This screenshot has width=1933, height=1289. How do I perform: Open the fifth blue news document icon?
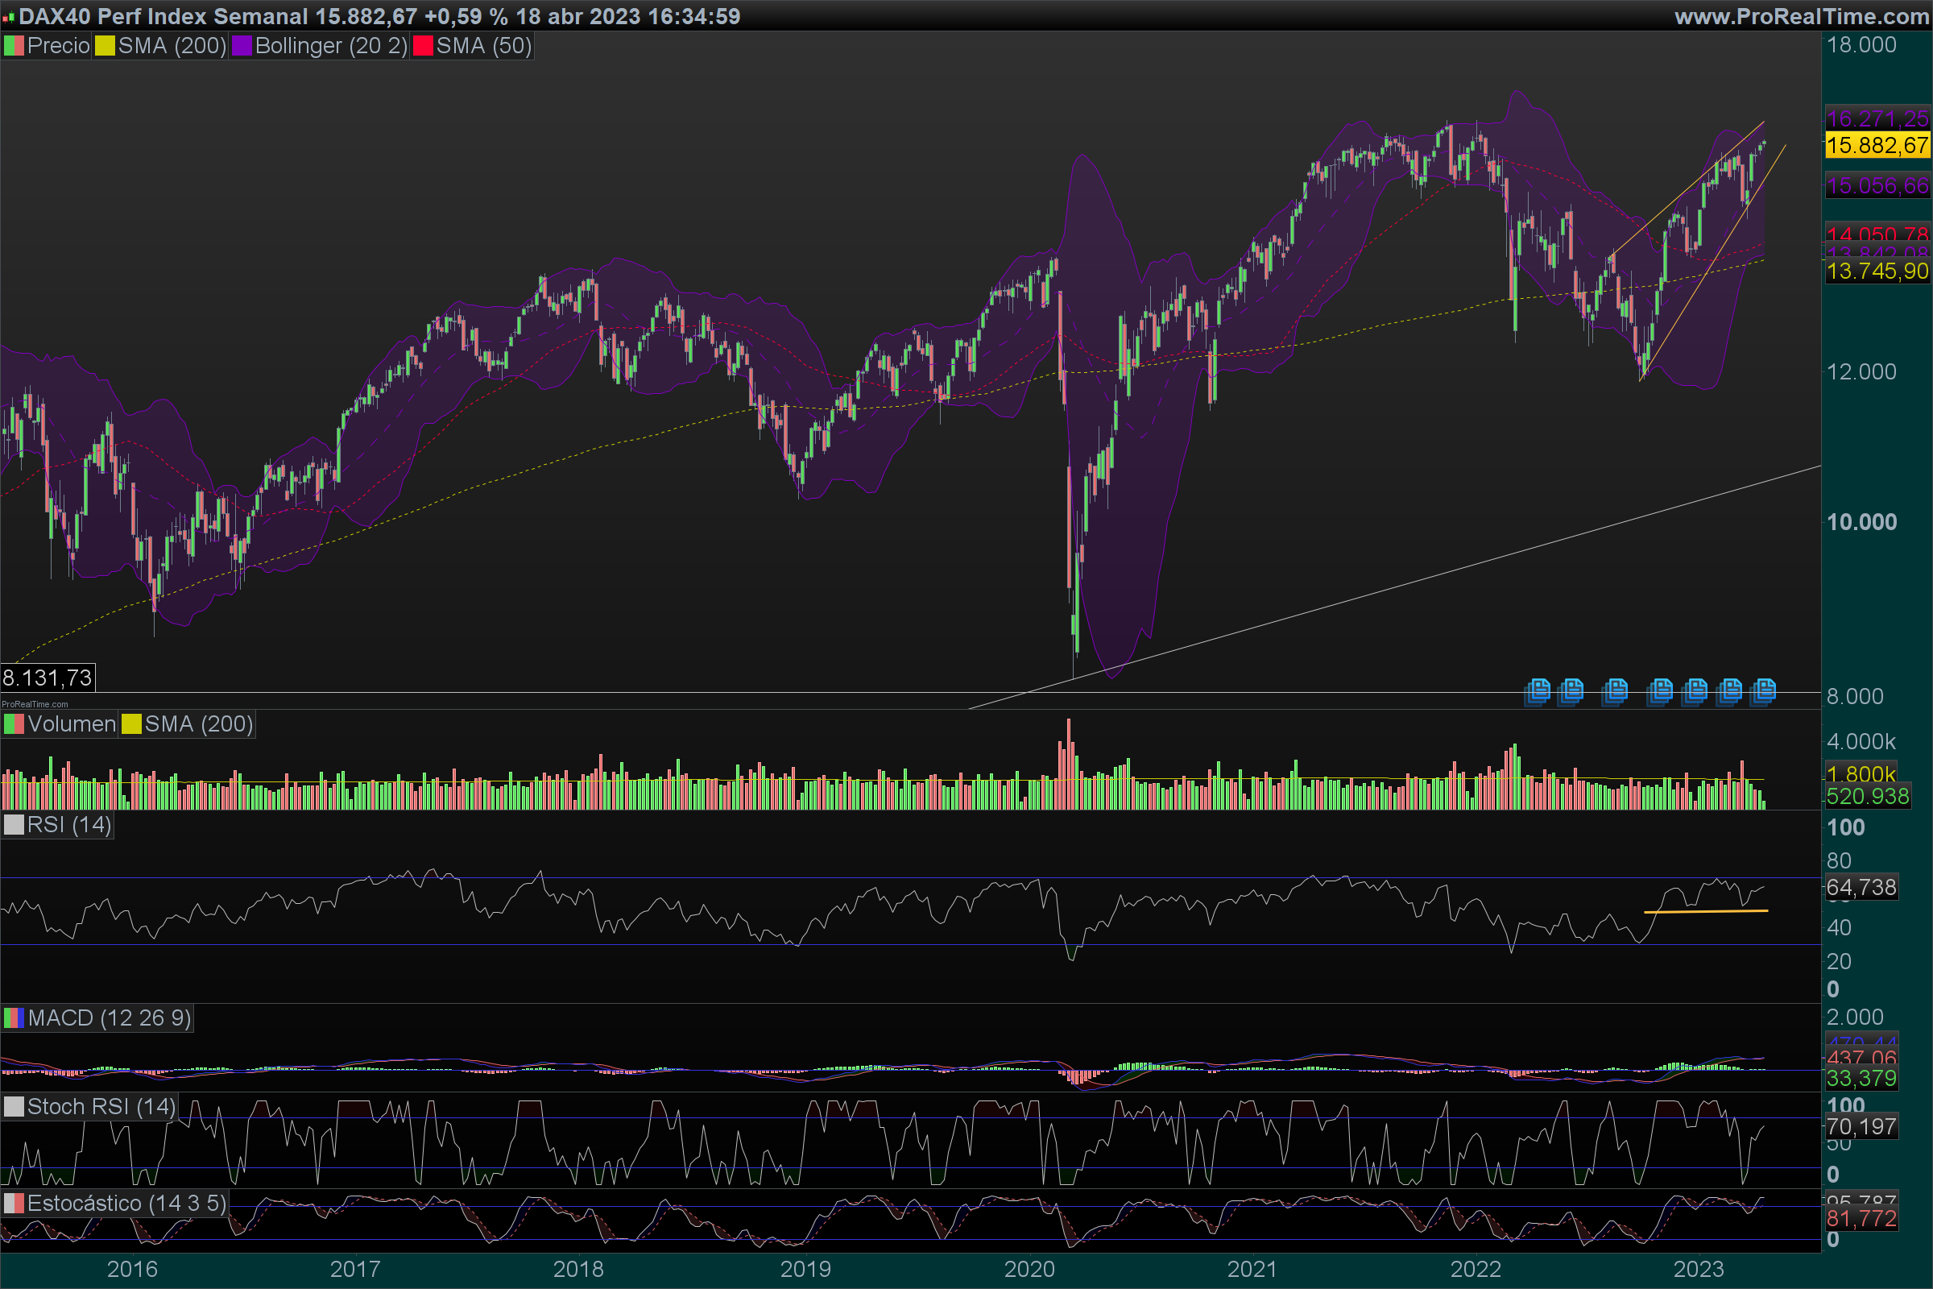pyautogui.click(x=1695, y=690)
